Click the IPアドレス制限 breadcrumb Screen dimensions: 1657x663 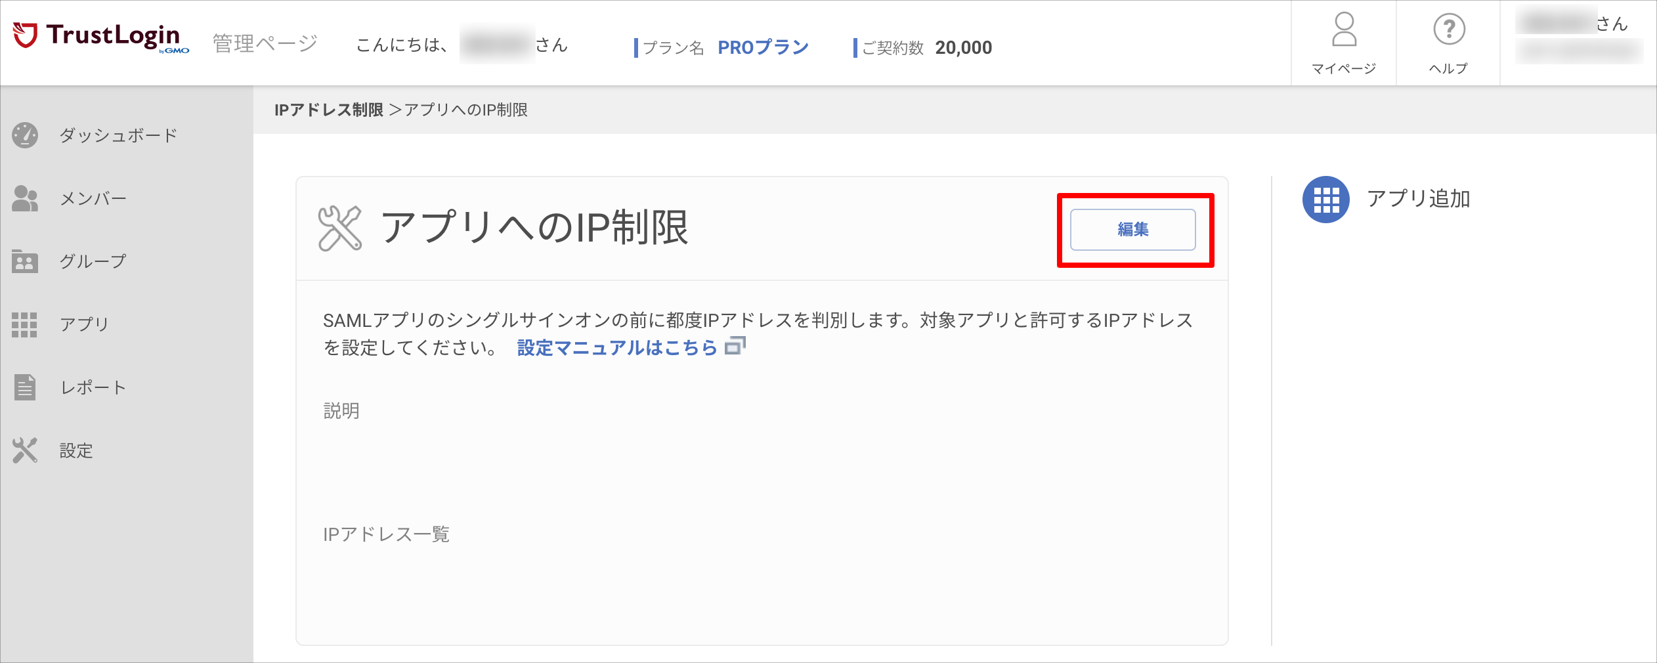328,110
